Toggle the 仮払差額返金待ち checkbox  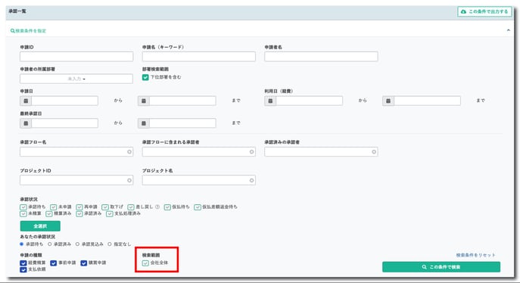[198, 207]
